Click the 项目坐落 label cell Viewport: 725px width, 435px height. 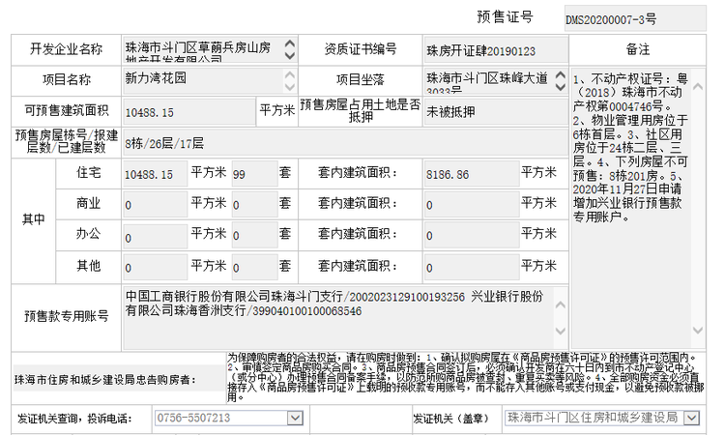click(x=361, y=80)
